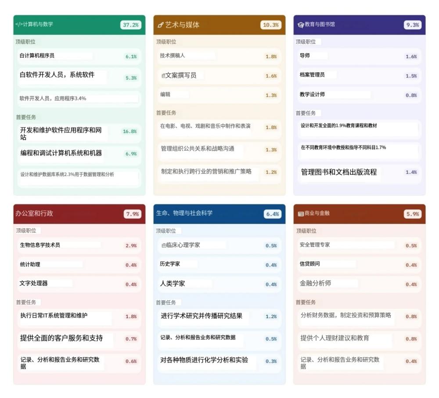Click the 0.6% value
439x398 pixels.
pyautogui.click(x=131, y=361)
